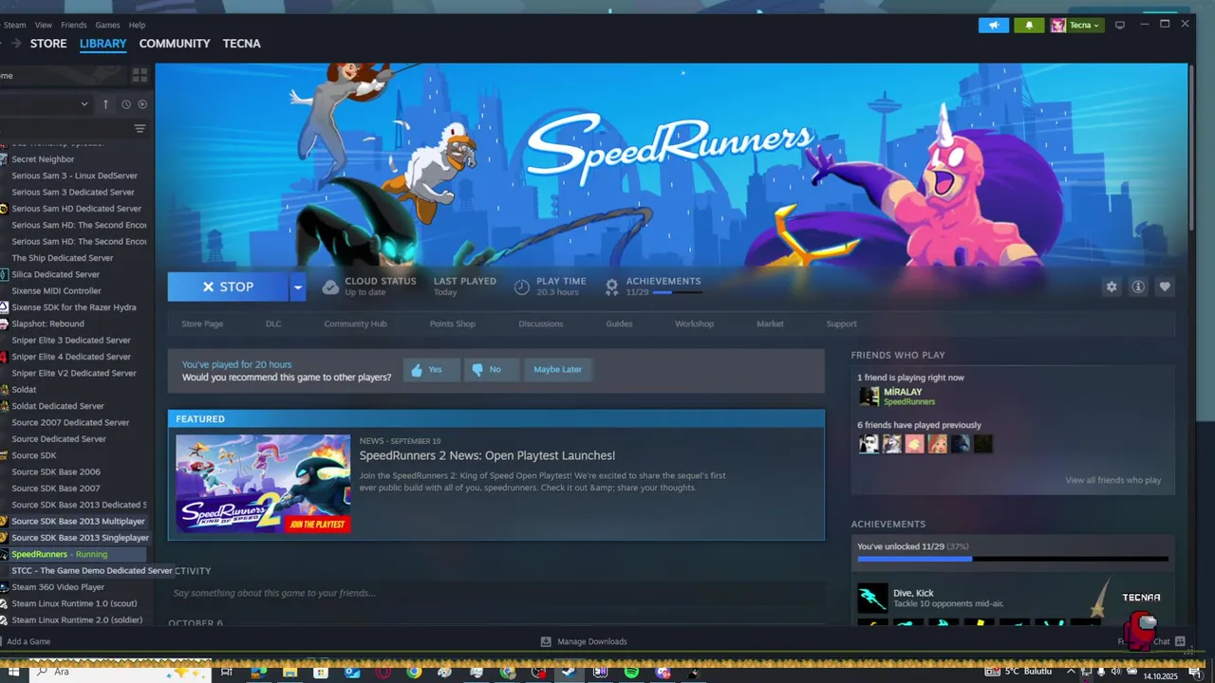The width and height of the screenshot is (1215, 683).
Task: Open the Tecna account dropdown
Action: coord(1085,25)
